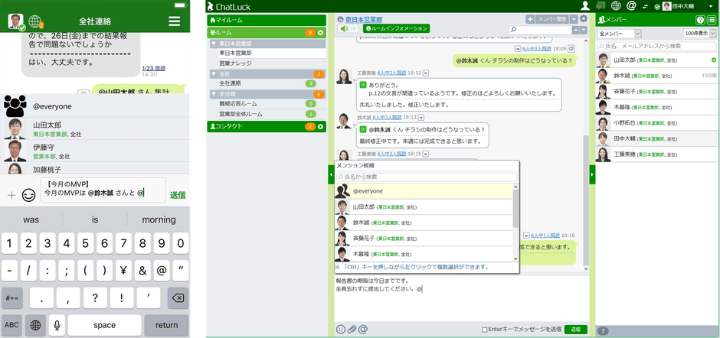Tap the globe language key on mobile keyboard

(35, 325)
